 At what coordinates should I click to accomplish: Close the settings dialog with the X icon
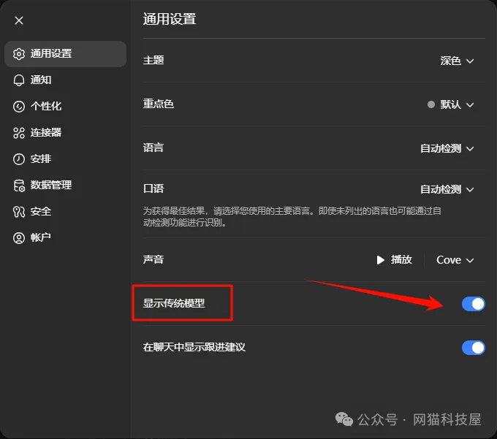[x=19, y=20]
